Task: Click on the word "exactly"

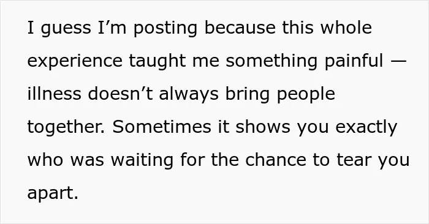Action: tap(366, 127)
